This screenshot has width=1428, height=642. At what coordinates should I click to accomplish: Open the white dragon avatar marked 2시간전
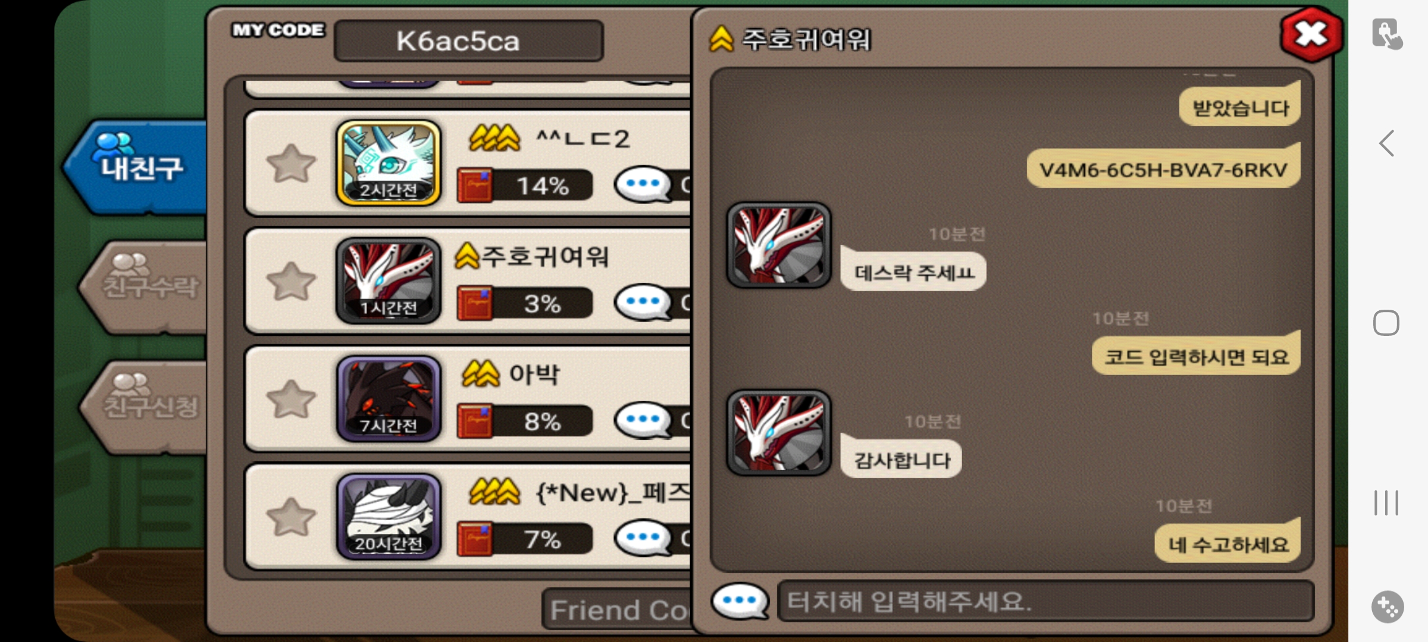coord(389,163)
